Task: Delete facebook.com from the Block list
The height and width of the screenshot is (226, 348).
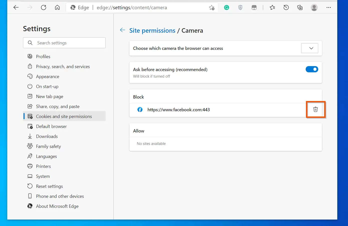Action: pos(315,109)
